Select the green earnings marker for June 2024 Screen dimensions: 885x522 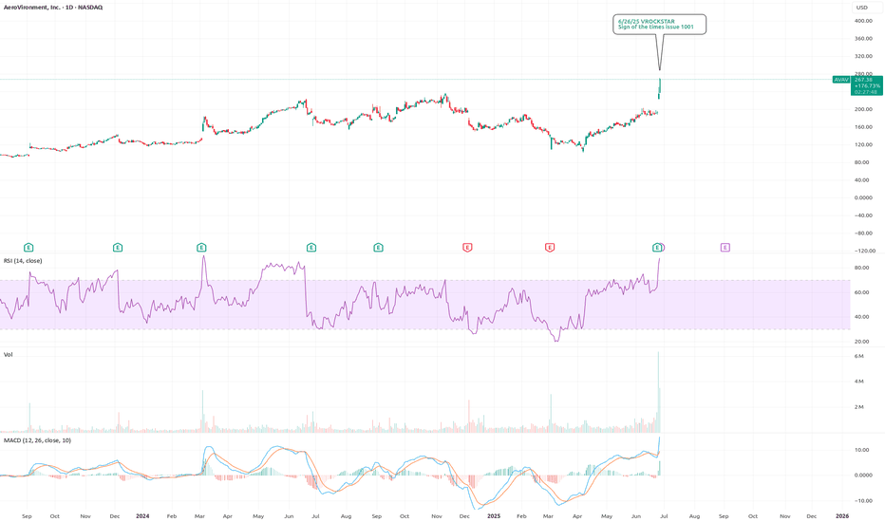pos(311,247)
